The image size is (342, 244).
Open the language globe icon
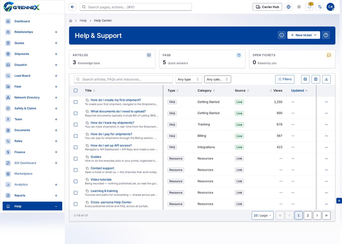tap(289, 7)
